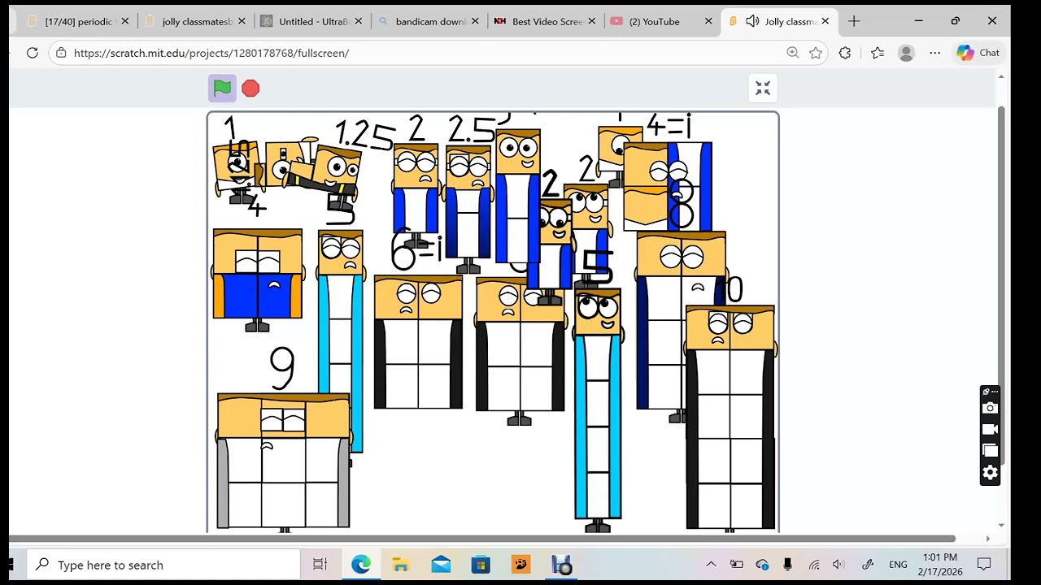Open the favorites list icon
This screenshot has height=585, width=1041.
click(x=877, y=53)
